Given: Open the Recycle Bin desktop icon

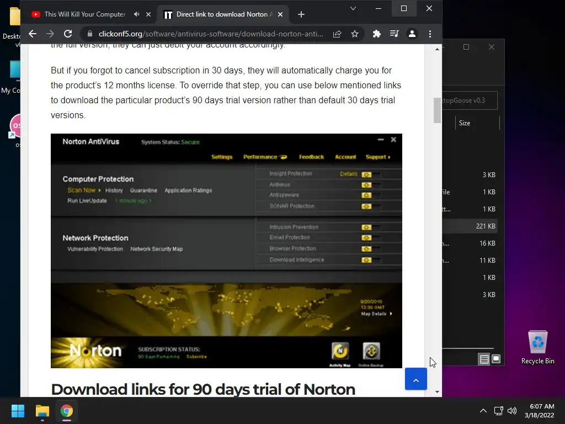Looking at the screenshot, I should (x=537, y=347).
